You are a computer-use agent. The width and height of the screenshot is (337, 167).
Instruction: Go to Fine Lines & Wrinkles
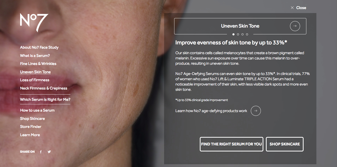point(38,64)
